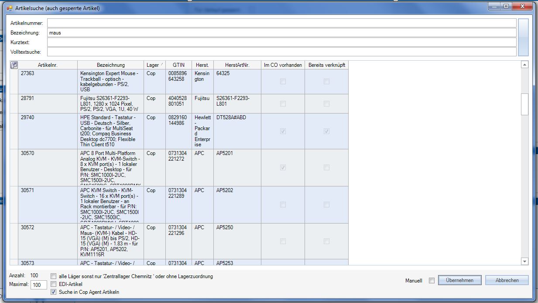Click the GTIN column header
The image size is (538, 303).
(x=178, y=65)
